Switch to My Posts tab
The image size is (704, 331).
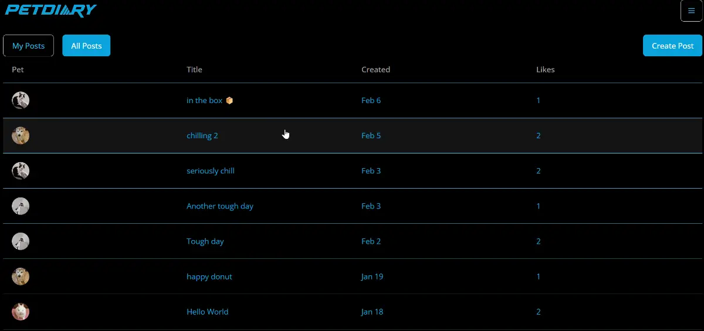coord(28,46)
